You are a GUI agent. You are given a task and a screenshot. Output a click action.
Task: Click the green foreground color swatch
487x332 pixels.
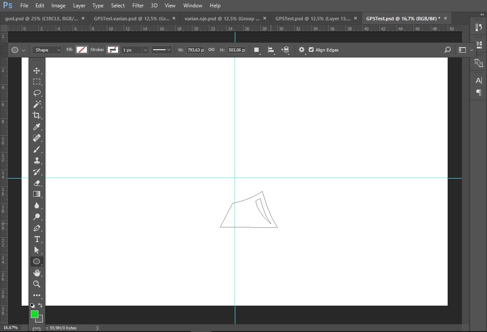click(35, 314)
